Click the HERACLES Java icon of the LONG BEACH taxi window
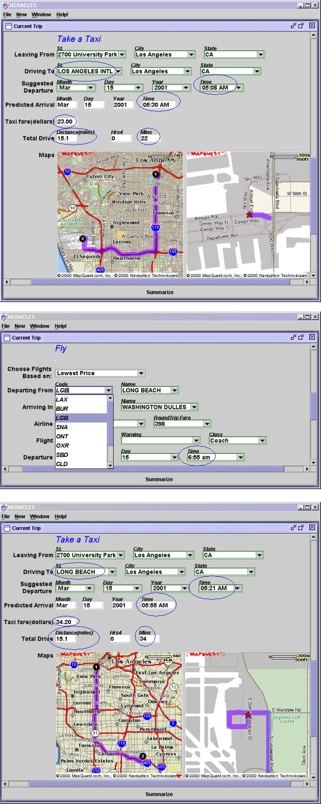Screen dimensions: 321x804 coord(4,507)
